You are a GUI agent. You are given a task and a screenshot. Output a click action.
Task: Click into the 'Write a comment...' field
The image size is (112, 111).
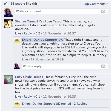click(61, 11)
